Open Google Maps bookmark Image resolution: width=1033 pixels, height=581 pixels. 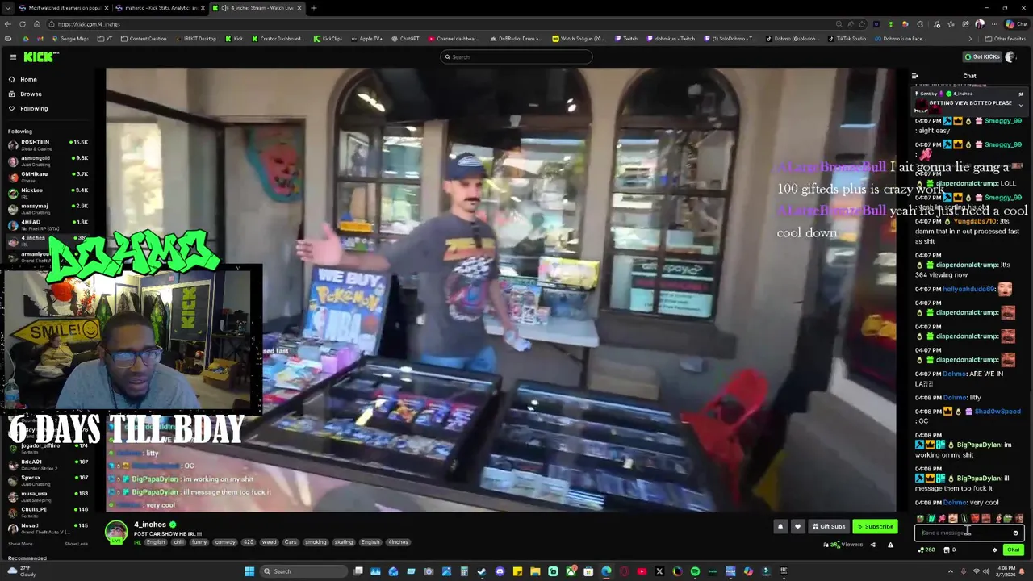coord(70,39)
